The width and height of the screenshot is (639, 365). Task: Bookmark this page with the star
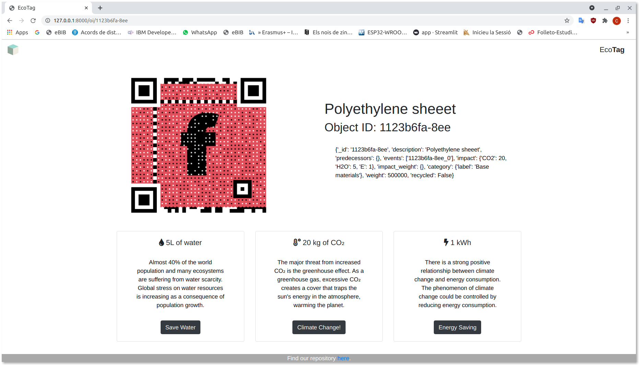pyautogui.click(x=567, y=21)
